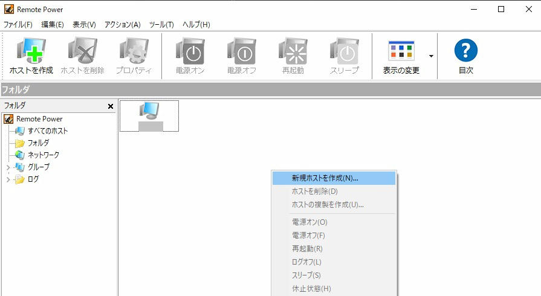This screenshot has width=541, height=296.
Task: Choose ログオフ(L) in context menu
Action: (334, 262)
